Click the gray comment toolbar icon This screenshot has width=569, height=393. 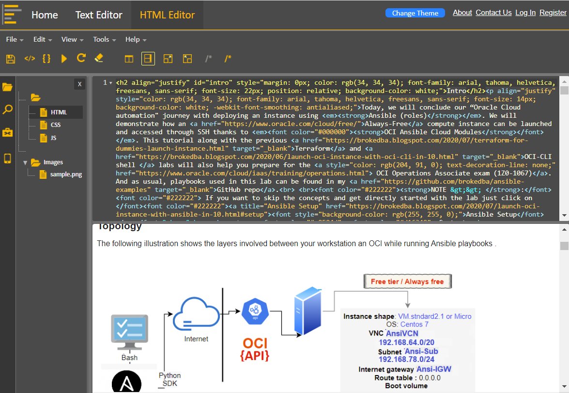coord(208,59)
